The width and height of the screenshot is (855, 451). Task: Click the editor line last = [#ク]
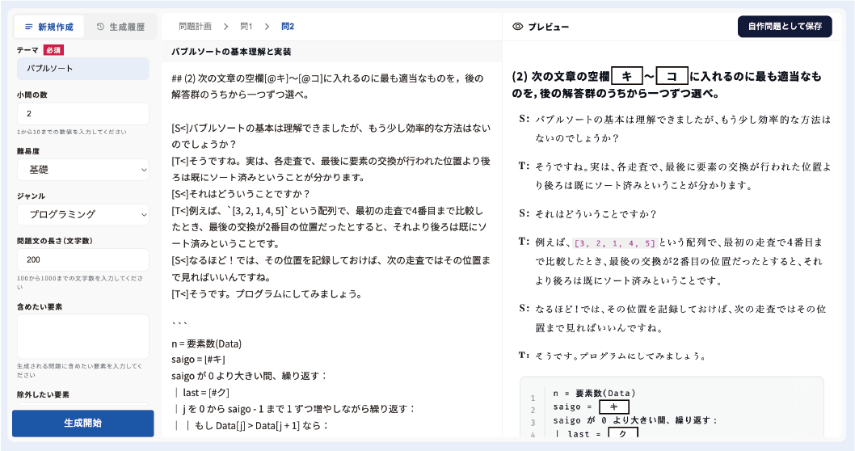tap(206, 392)
